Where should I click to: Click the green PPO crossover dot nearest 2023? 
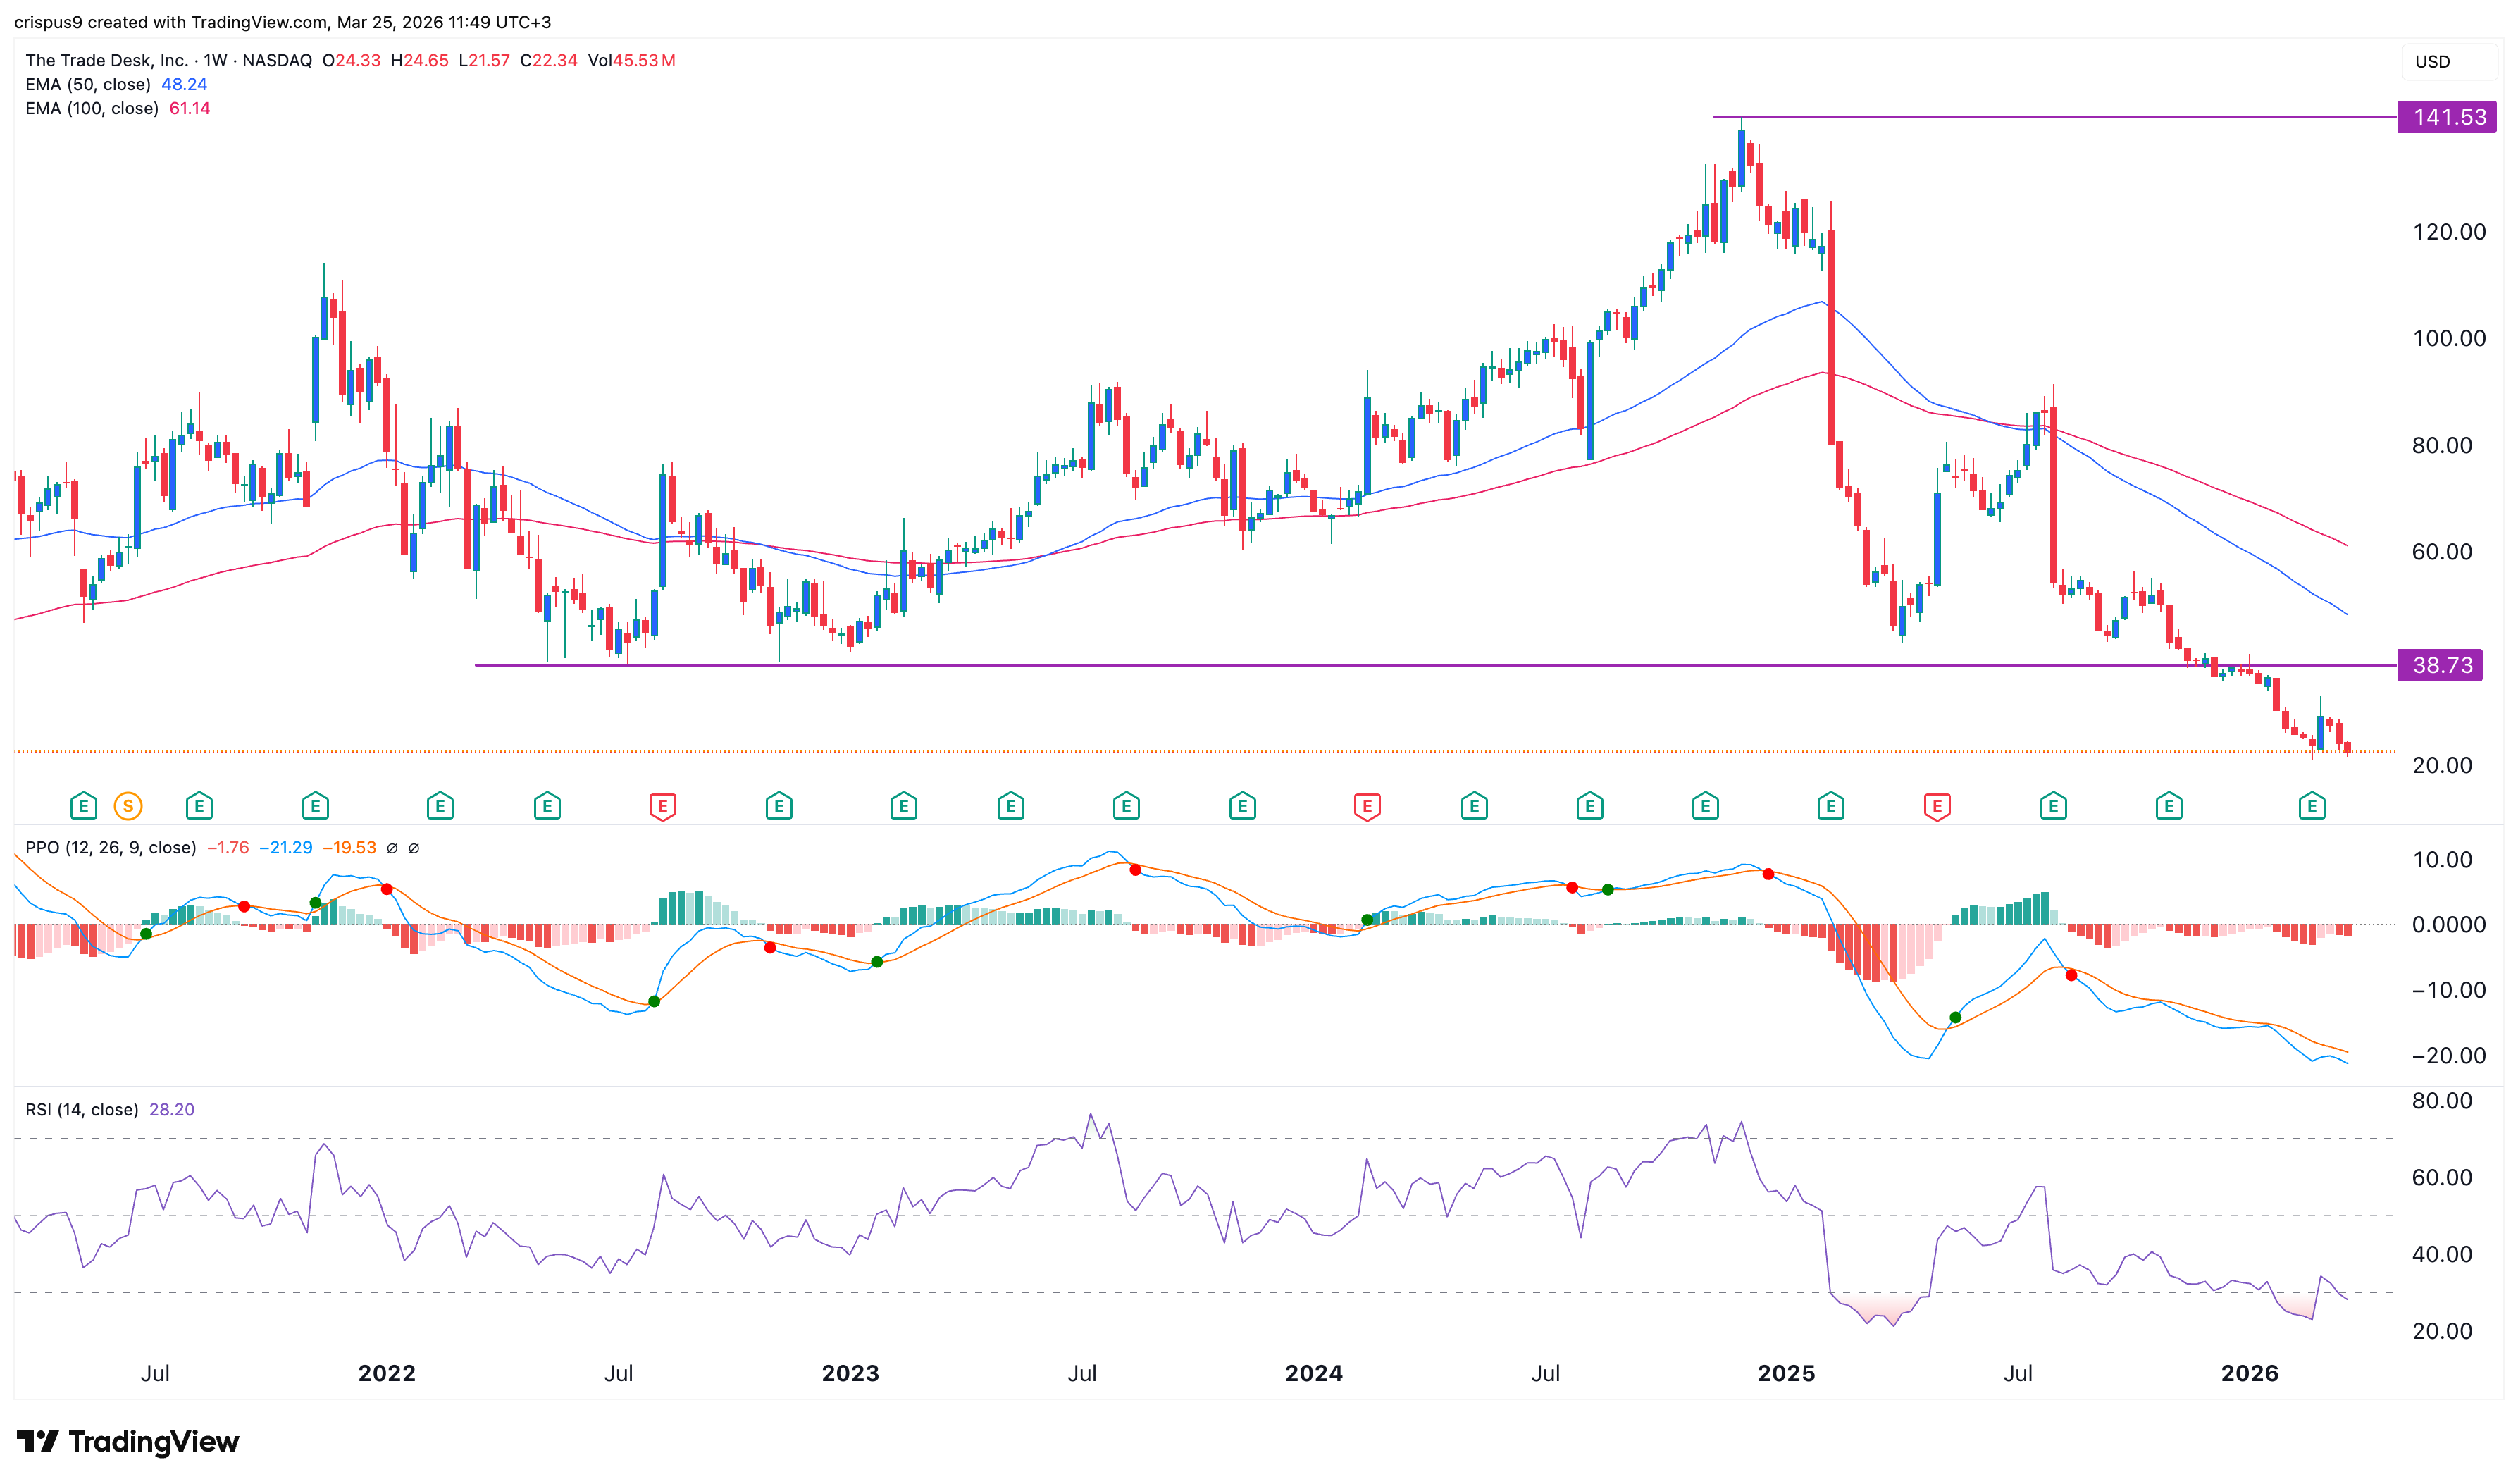coord(876,962)
